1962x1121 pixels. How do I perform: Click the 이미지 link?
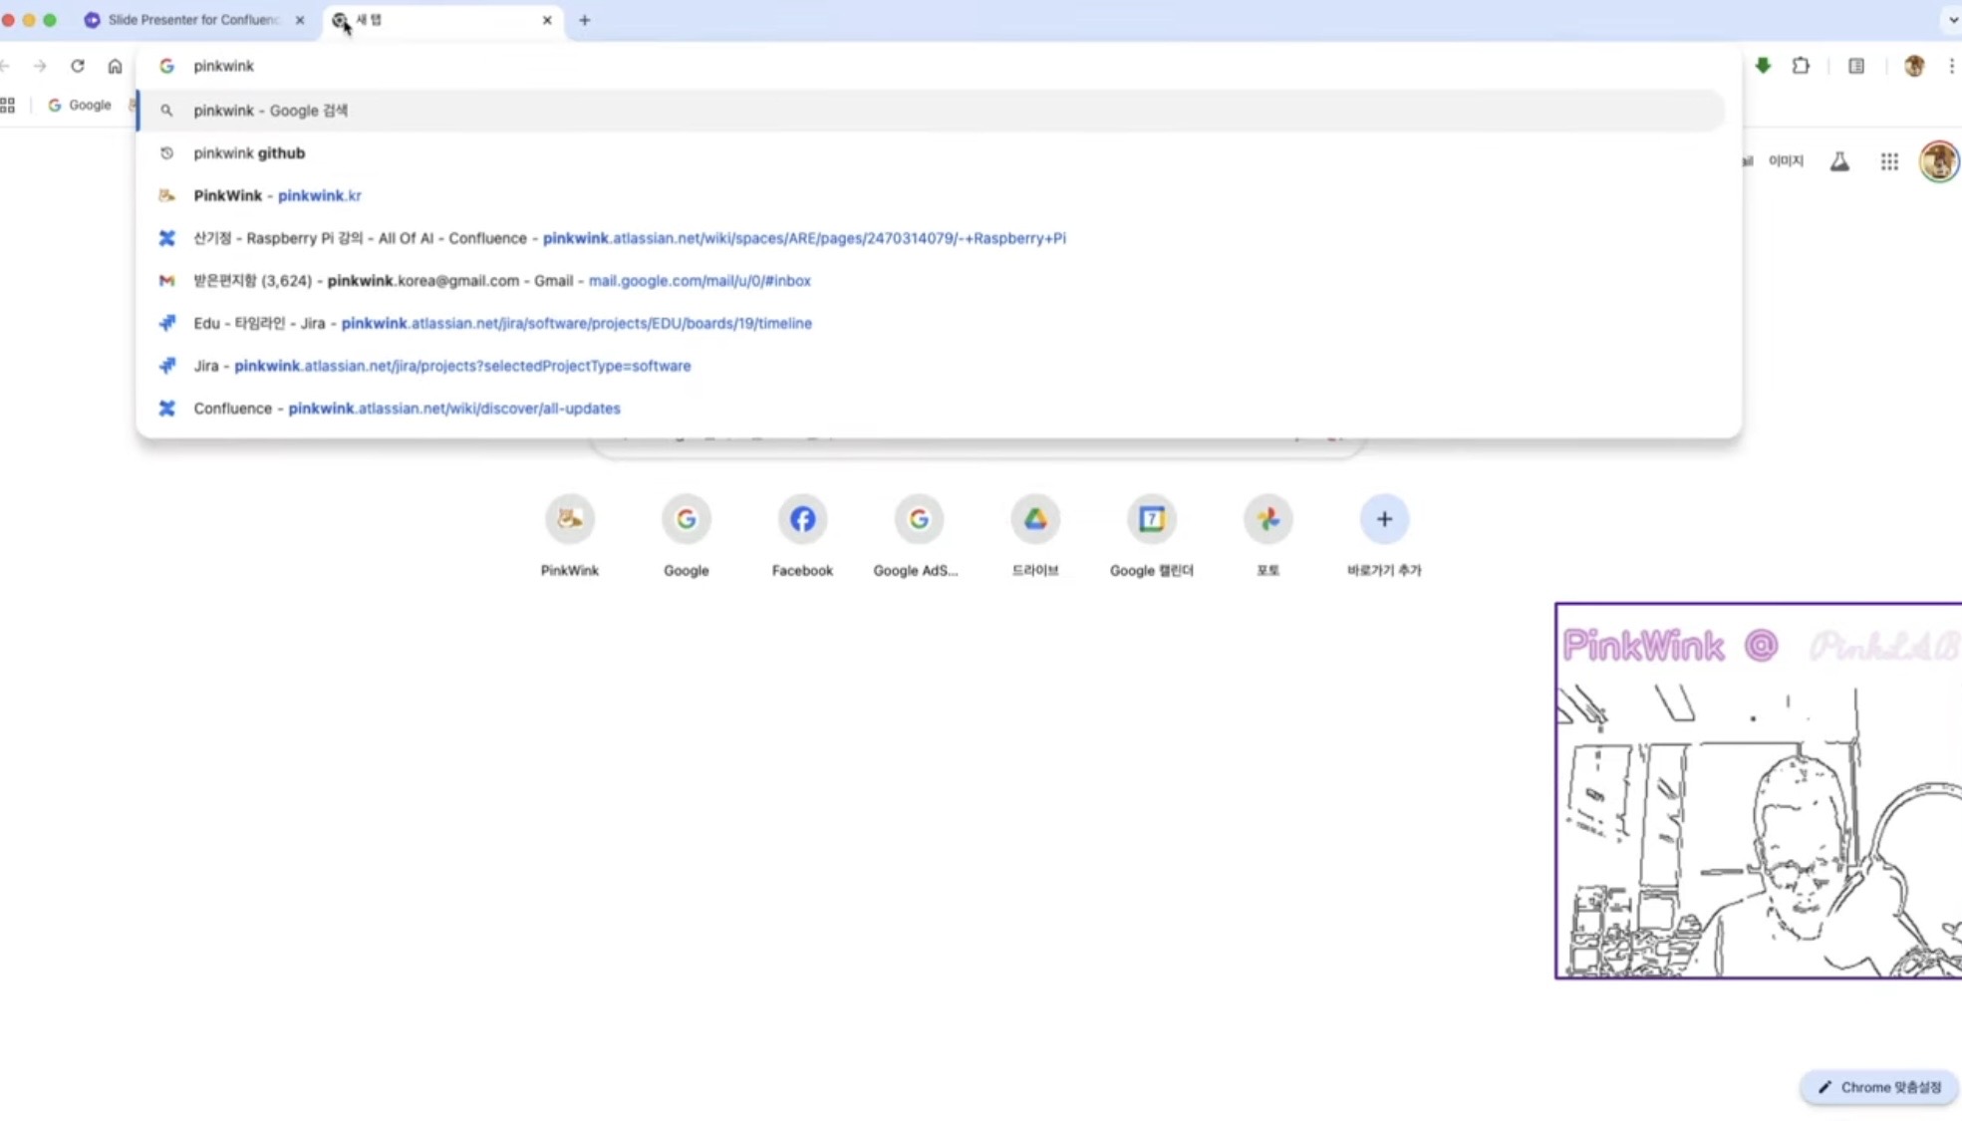[x=1786, y=160]
